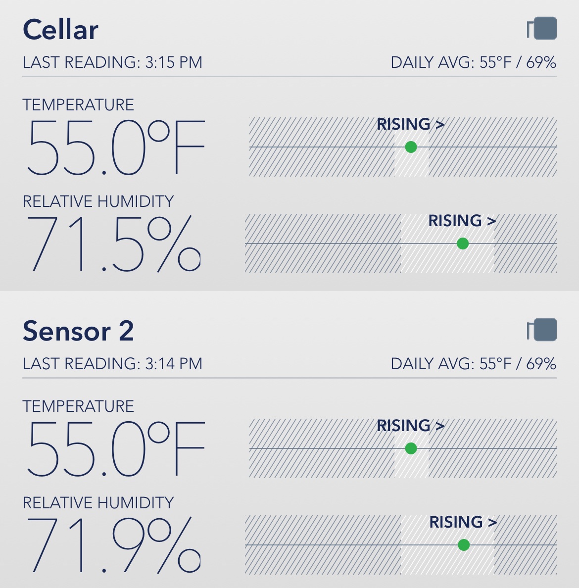Tap the green dot on Cellar temperature graph
This screenshot has width=579, height=588.
411,147
